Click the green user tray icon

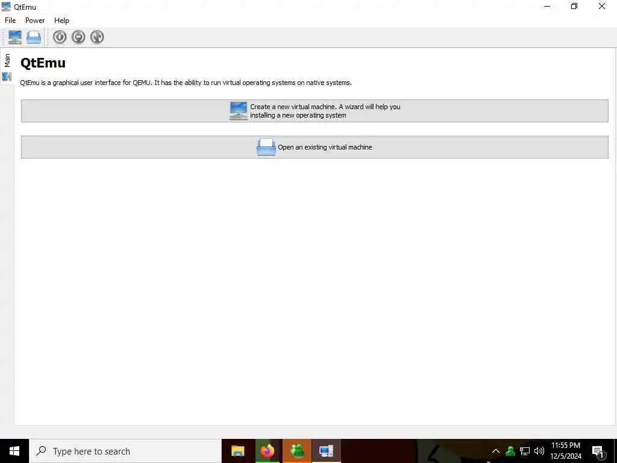click(x=510, y=451)
